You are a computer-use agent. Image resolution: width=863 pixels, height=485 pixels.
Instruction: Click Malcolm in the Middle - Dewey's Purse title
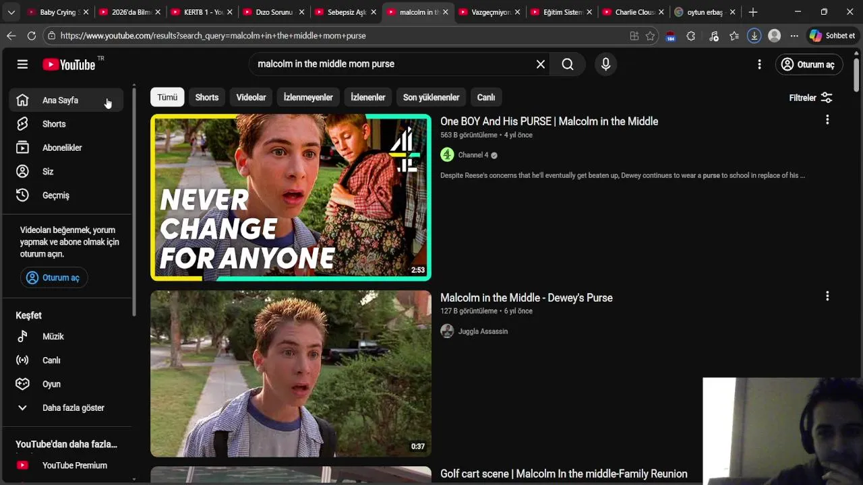(x=527, y=298)
